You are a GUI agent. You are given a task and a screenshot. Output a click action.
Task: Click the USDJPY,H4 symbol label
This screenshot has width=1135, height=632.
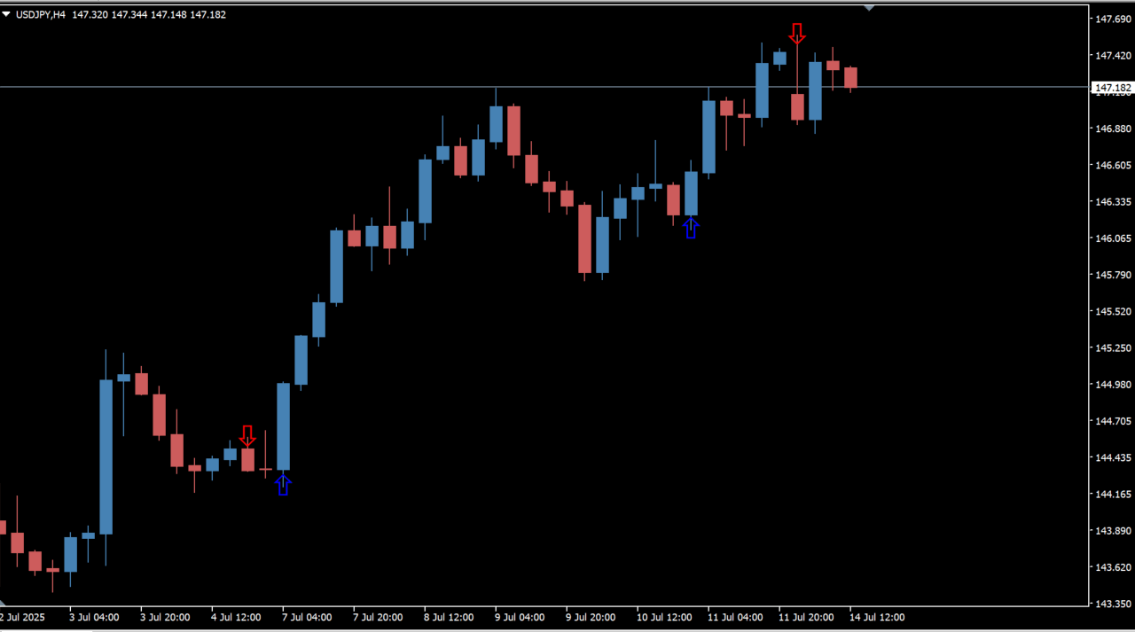coord(41,15)
